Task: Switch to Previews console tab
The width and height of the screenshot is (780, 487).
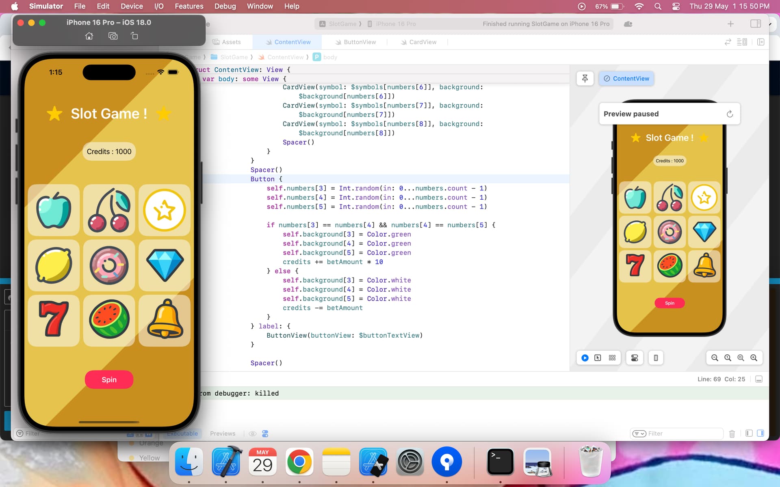Action: click(223, 433)
